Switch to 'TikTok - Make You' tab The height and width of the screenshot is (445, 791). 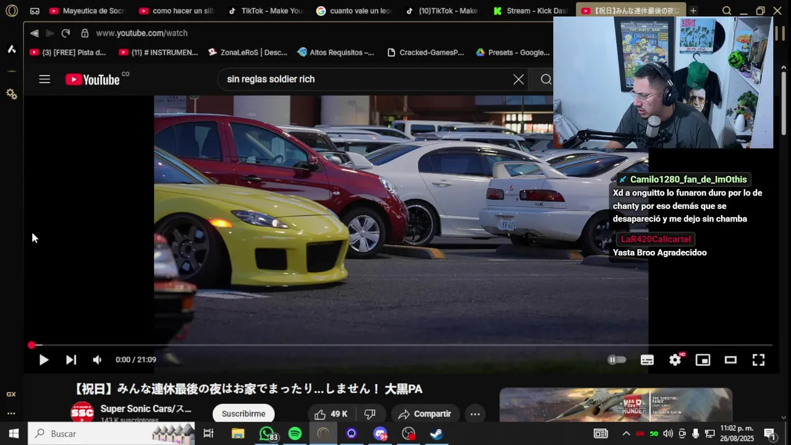point(266,11)
